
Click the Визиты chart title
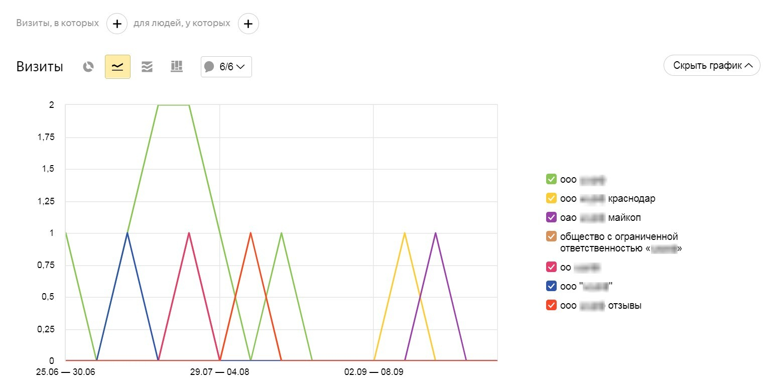point(40,67)
